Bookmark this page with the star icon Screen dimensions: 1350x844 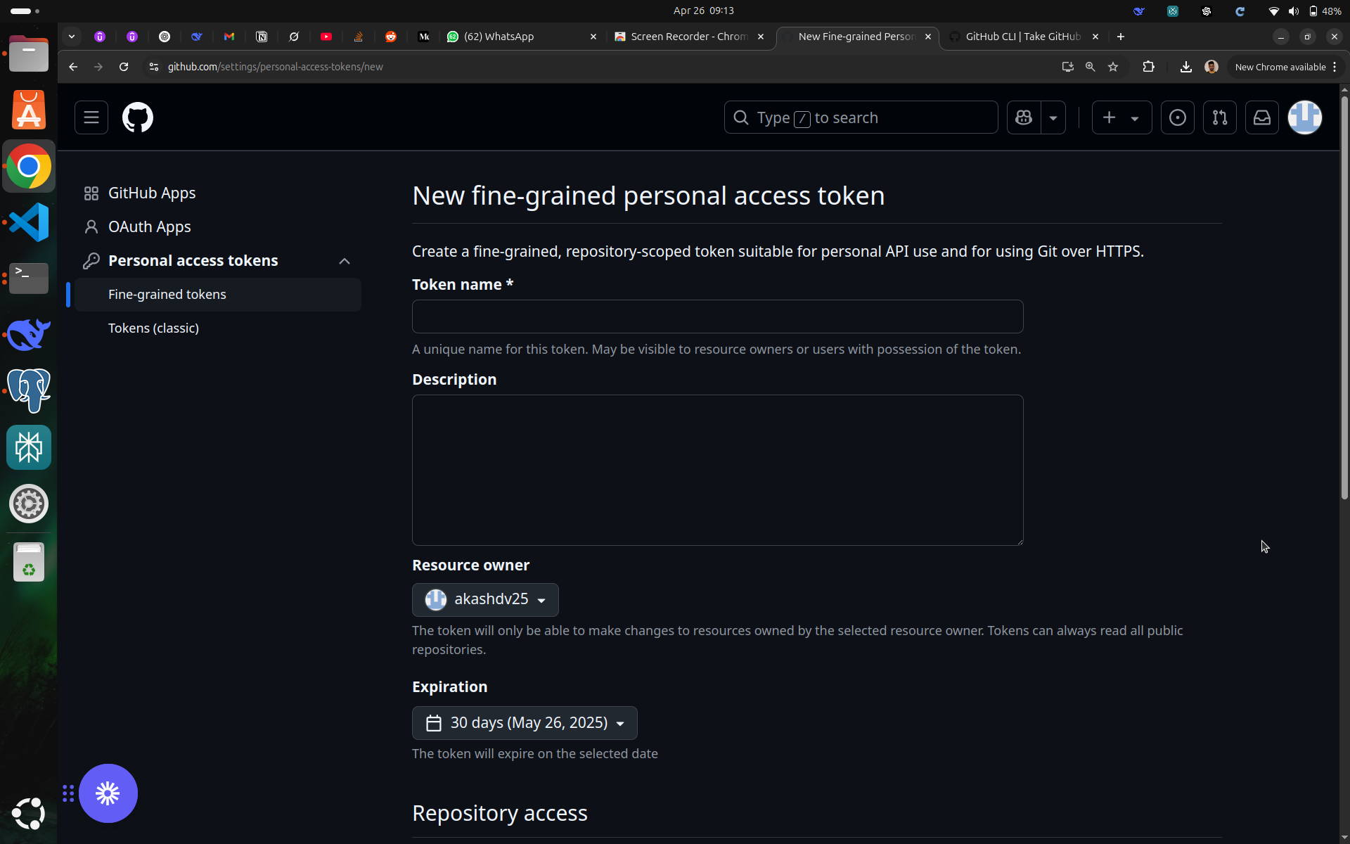1113,67
